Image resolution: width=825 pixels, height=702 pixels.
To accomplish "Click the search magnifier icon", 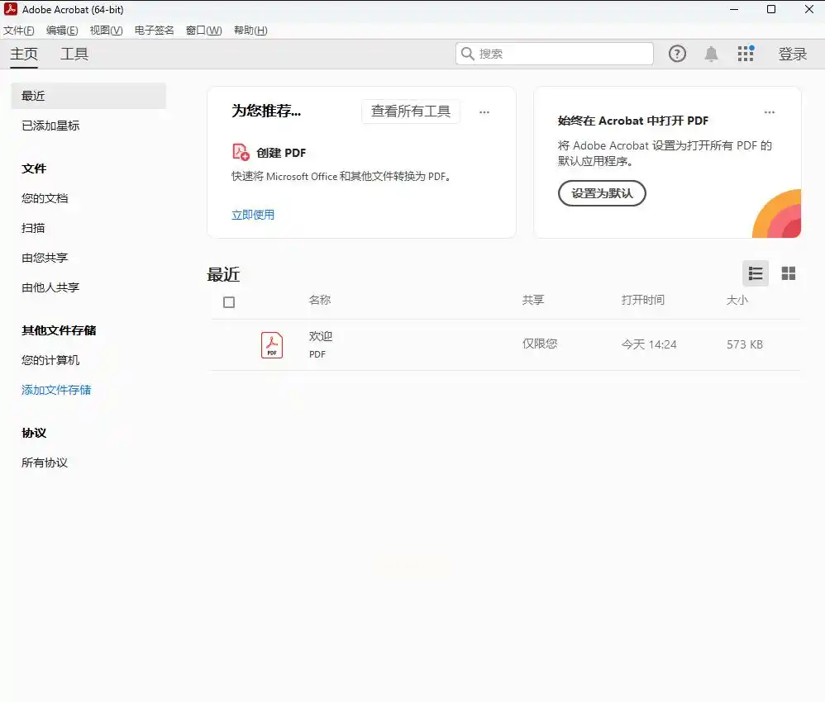I will (467, 54).
